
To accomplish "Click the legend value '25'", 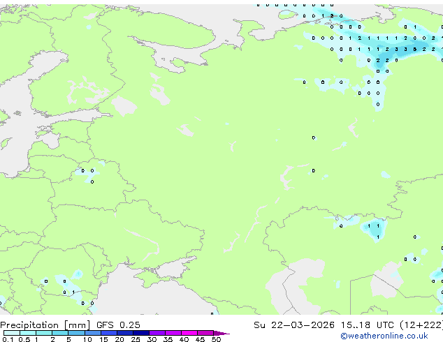I will pos(136,339).
